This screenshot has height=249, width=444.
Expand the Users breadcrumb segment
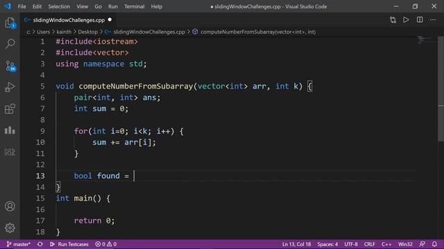click(43, 32)
